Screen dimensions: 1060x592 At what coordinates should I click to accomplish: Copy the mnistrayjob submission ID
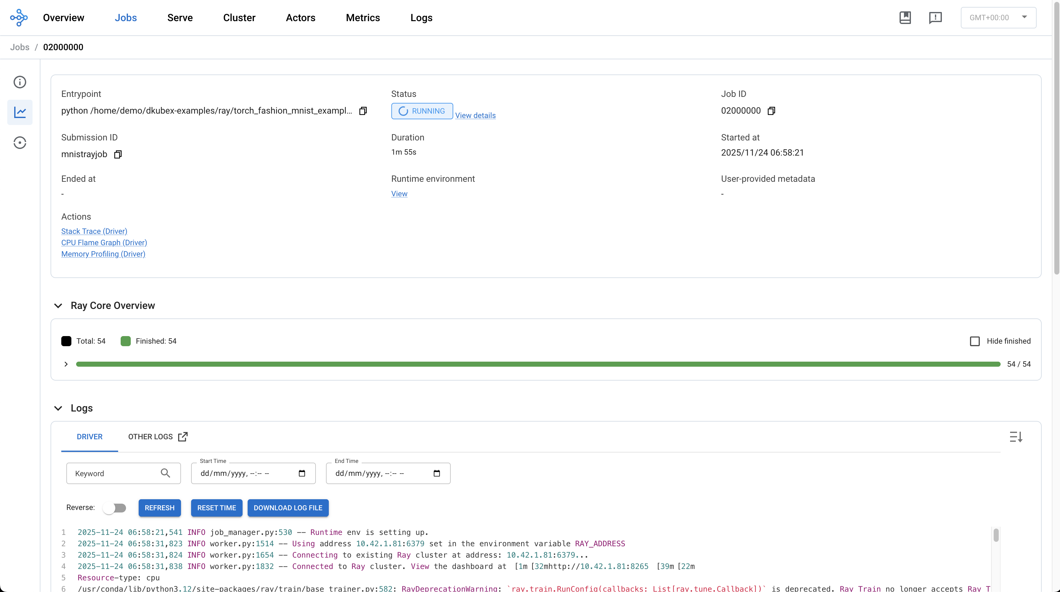pos(118,155)
